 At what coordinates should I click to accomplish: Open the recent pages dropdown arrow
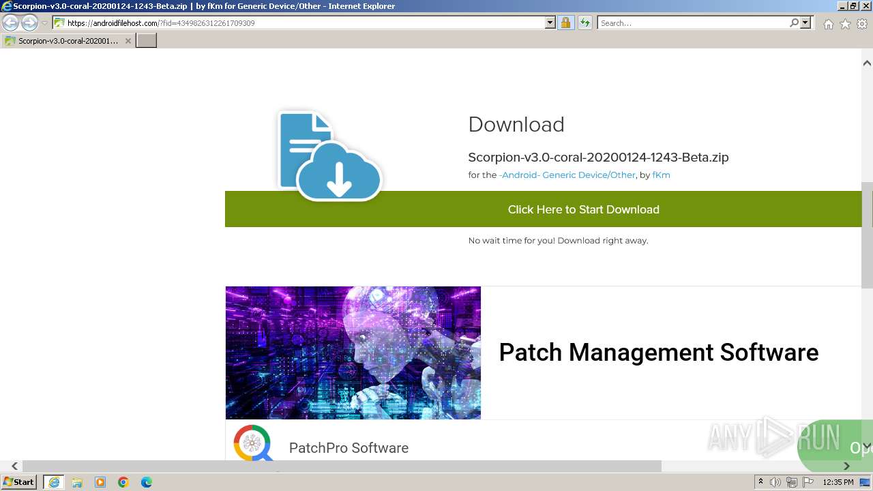click(44, 23)
